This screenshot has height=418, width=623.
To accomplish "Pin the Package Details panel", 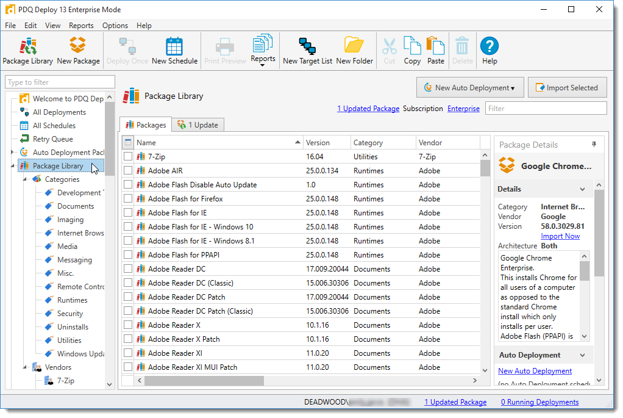I will tap(594, 145).
